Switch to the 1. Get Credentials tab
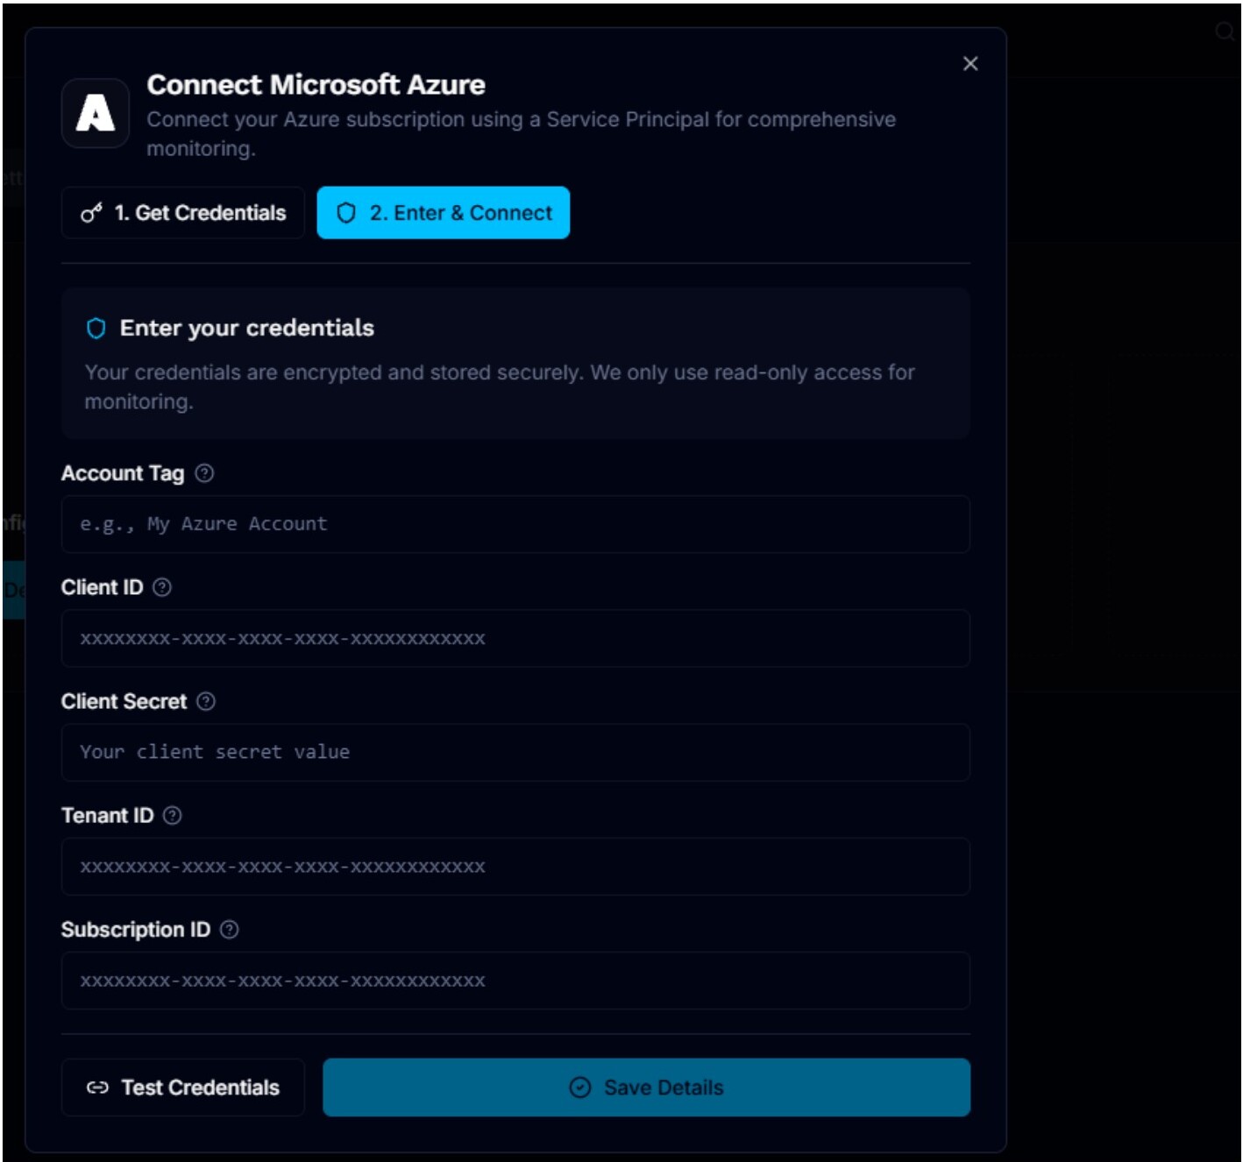 pyautogui.click(x=183, y=213)
